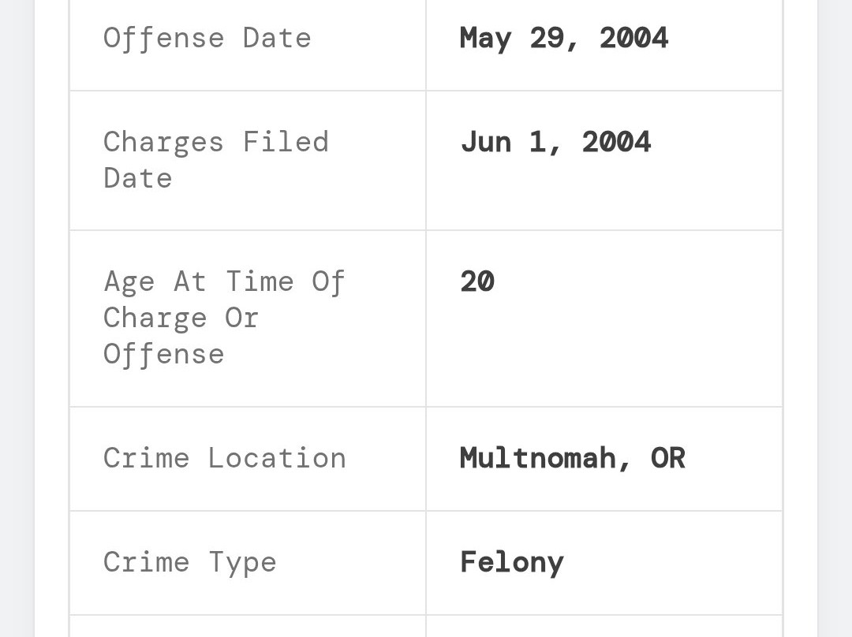Select the month "May" in offense date value

(485, 38)
